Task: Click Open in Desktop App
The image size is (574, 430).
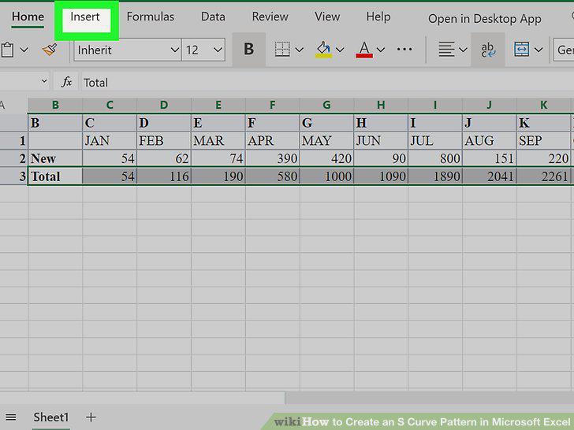Action: tap(485, 19)
